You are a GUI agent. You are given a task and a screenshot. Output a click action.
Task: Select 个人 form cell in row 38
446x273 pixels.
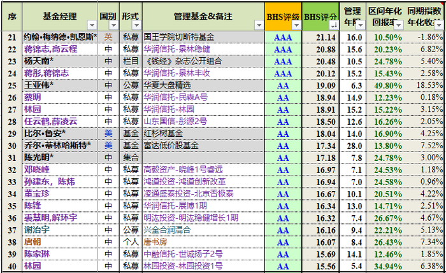coord(131,242)
